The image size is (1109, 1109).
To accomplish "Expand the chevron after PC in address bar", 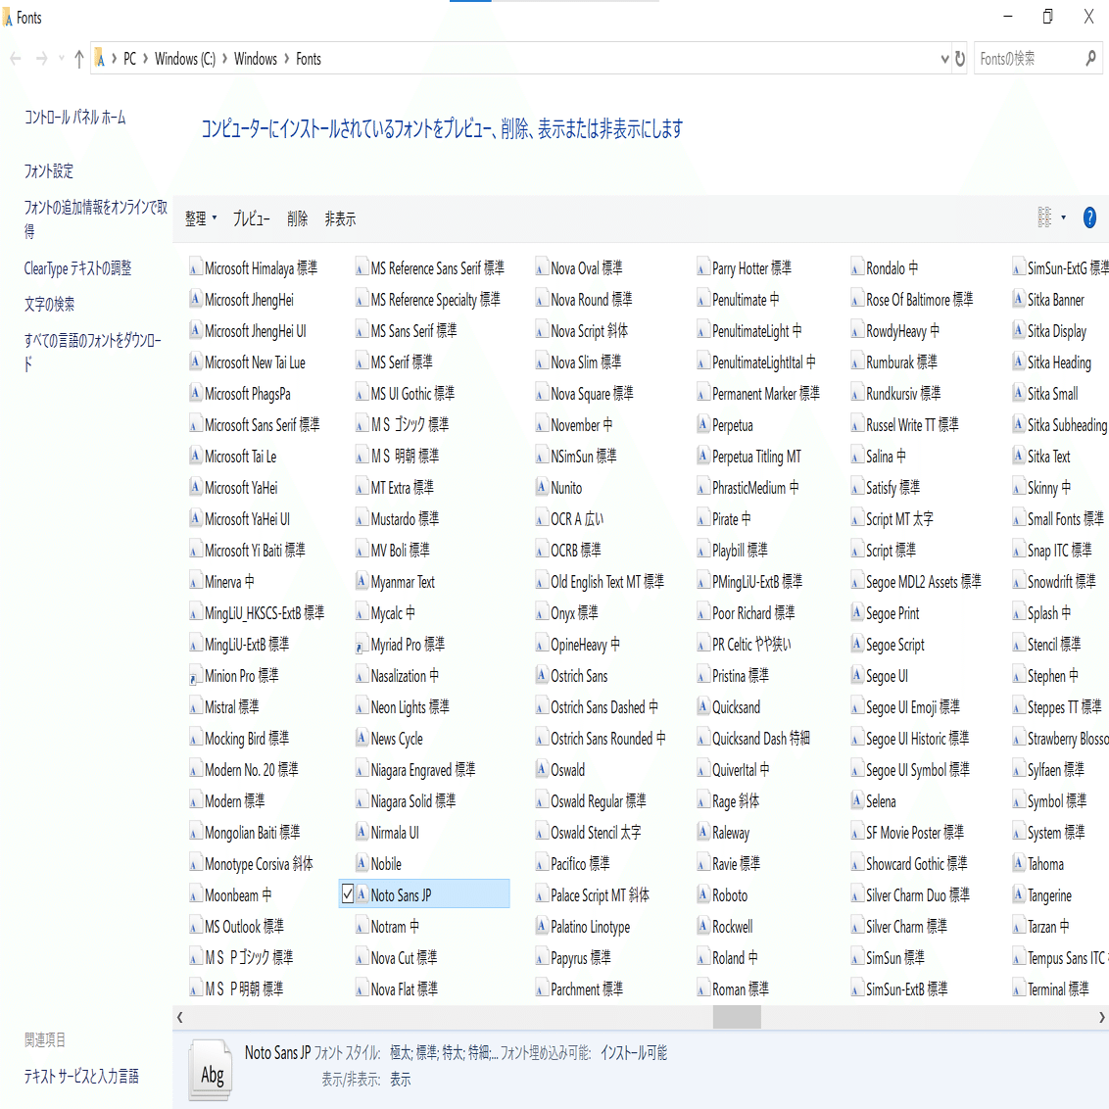I will click(x=146, y=58).
